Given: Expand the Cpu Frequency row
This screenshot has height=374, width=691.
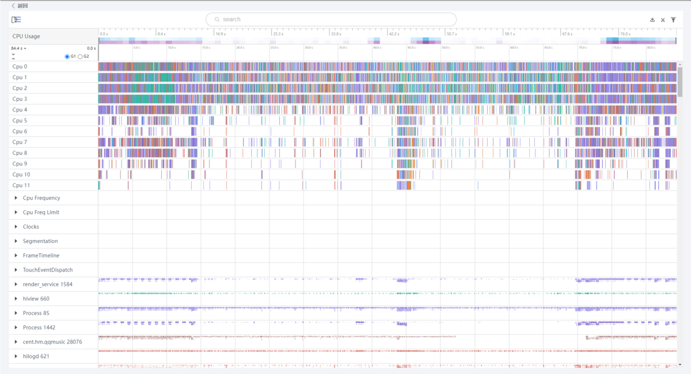Looking at the screenshot, I should click(x=16, y=198).
